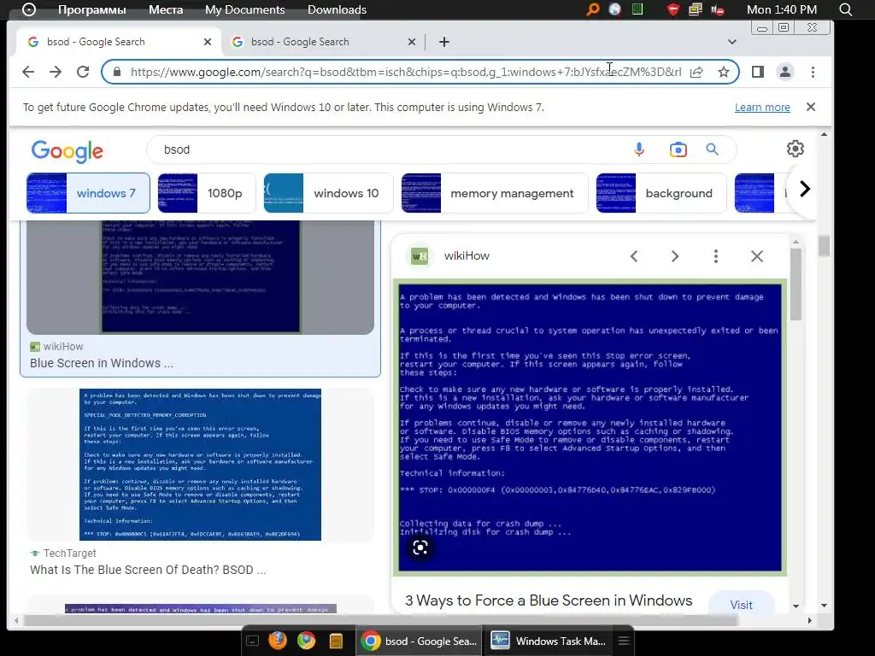Click the red shield tray icon
Viewport: 875px width, 656px height.
[673, 9]
